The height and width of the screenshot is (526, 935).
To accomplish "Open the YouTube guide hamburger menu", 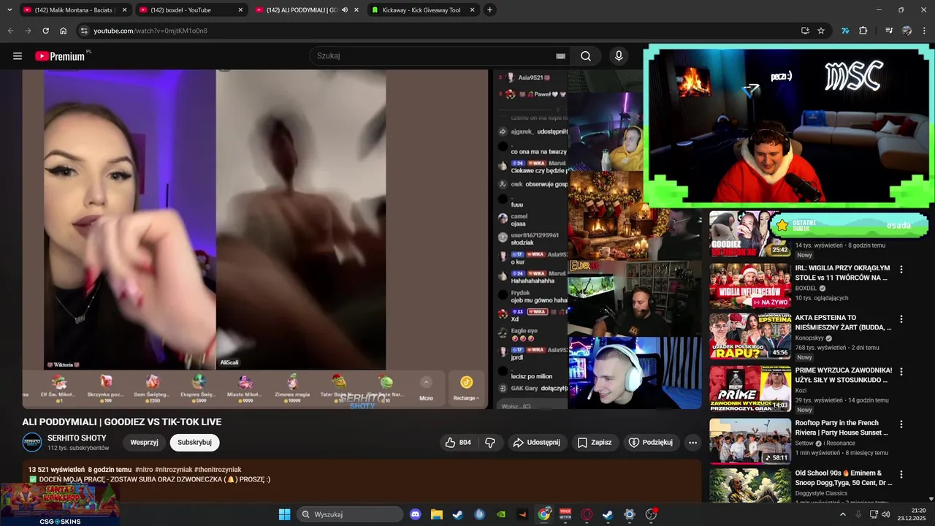I will (x=18, y=56).
